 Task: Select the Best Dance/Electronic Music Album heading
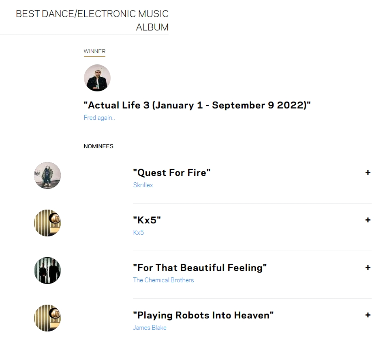click(x=92, y=20)
